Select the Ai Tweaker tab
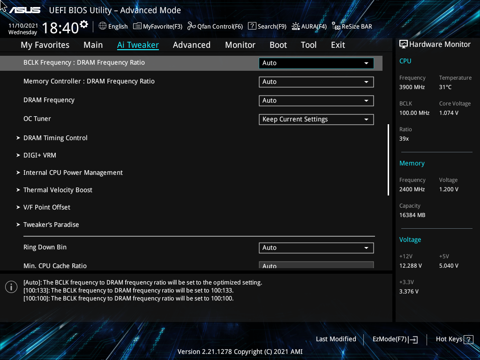Viewport: 480px width, 360px height. [138, 45]
